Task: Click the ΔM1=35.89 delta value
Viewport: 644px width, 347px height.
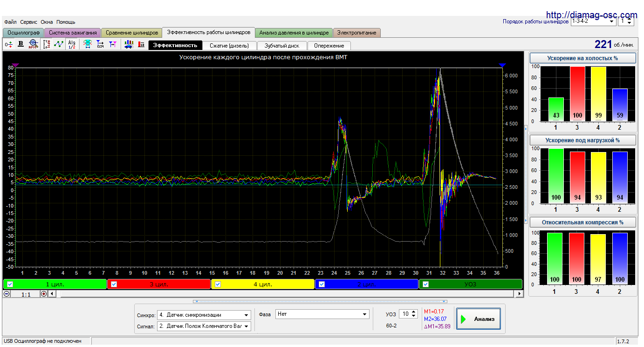Action: pos(437,326)
